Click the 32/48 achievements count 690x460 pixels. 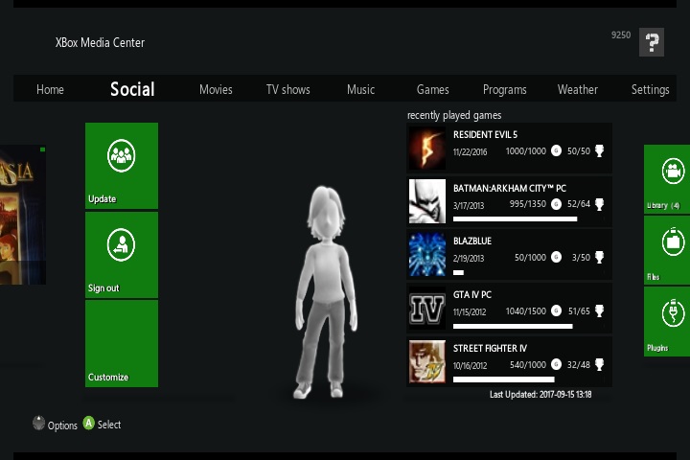579,365
